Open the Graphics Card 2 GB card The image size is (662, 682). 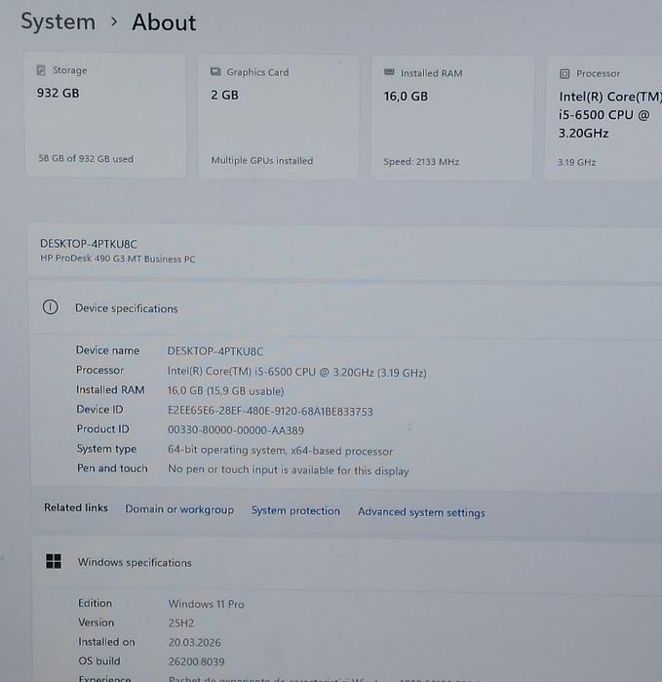coord(279,116)
